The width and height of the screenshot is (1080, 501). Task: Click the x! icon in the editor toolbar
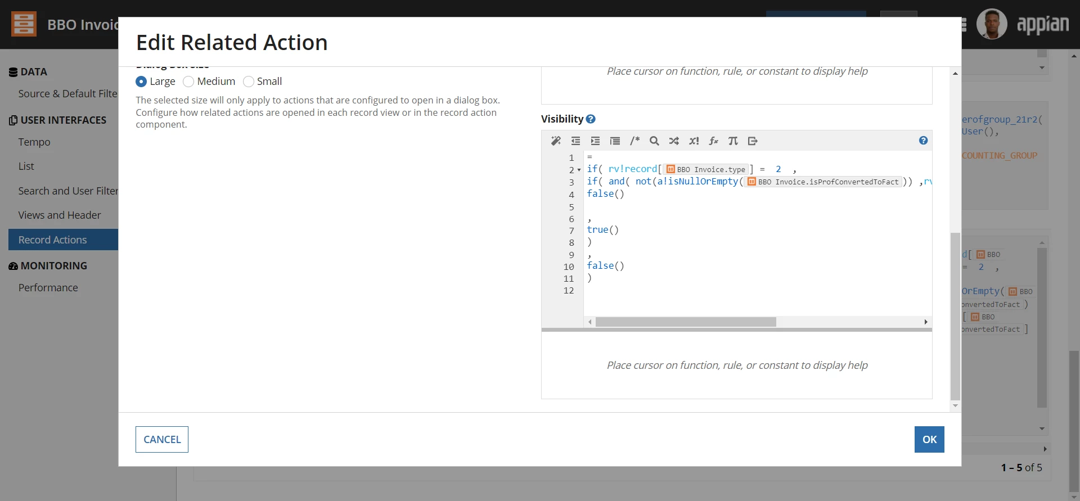point(694,141)
